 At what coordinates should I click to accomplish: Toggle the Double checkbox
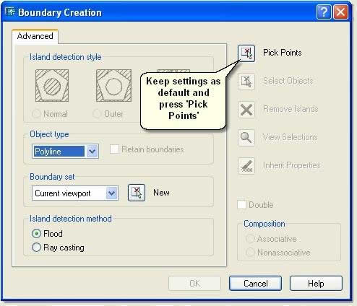[241, 205]
